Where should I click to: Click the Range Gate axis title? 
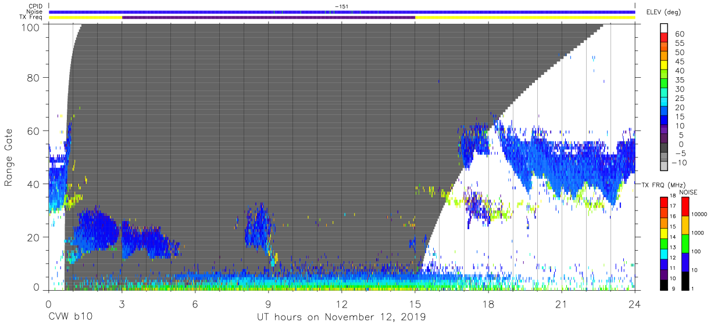tap(9, 157)
